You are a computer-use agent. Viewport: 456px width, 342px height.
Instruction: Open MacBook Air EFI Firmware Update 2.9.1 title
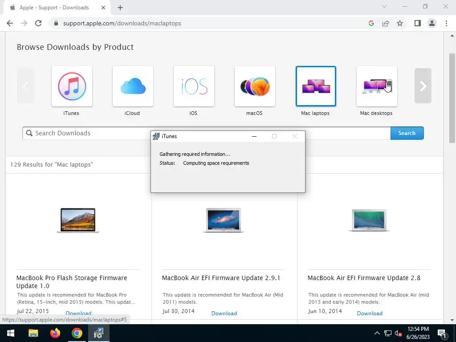[x=221, y=278]
